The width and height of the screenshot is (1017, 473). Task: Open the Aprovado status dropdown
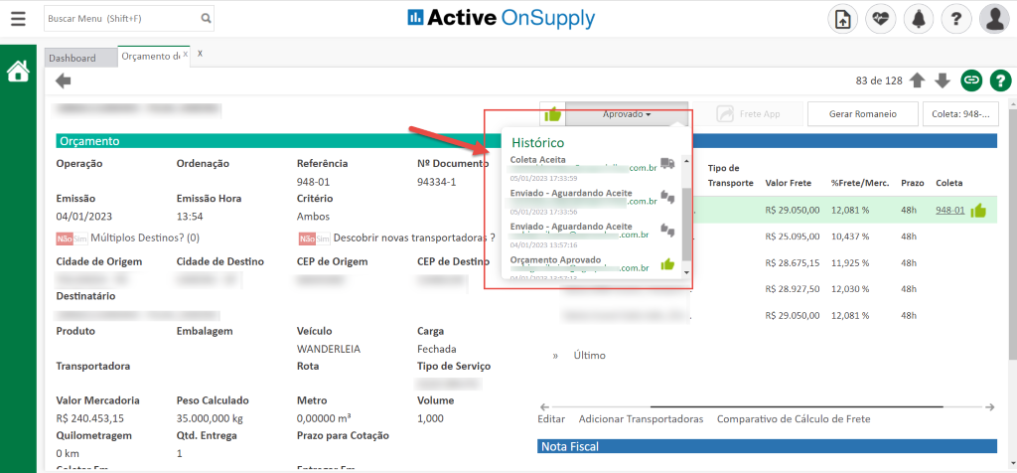tap(627, 114)
